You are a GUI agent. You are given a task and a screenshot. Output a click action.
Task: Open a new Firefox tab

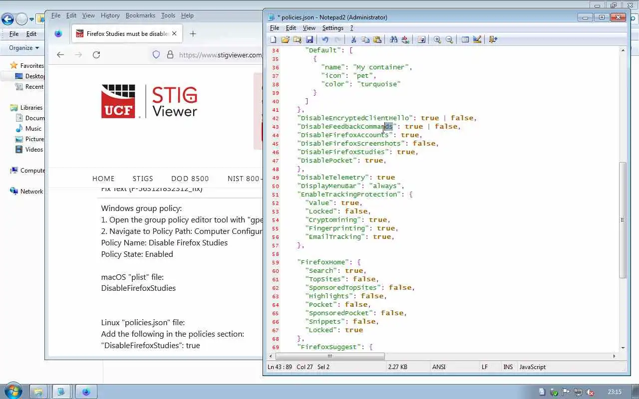tap(193, 34)
